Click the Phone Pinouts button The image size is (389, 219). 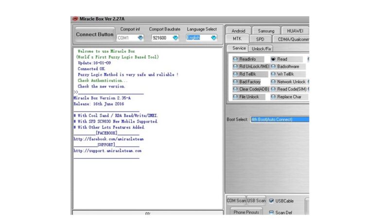click(x=246, y=212)
